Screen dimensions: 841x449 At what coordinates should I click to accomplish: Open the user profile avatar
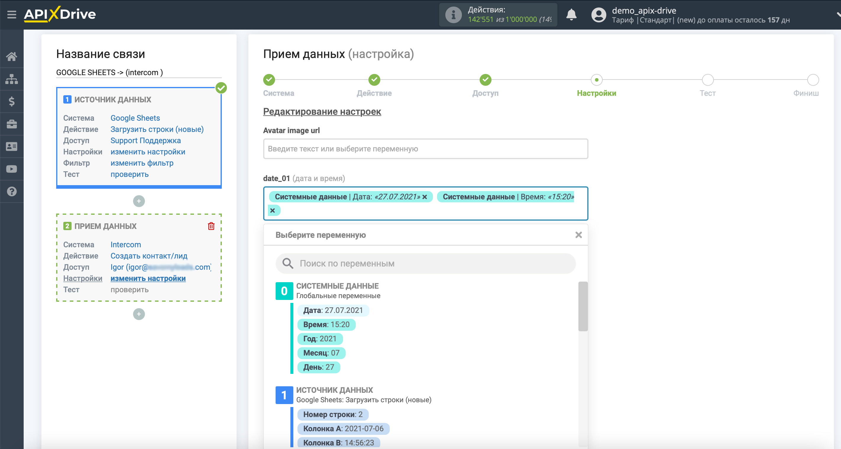(599, 15)
